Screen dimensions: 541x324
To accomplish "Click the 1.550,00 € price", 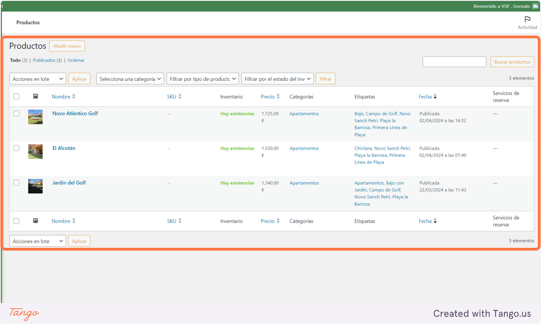I will (x=270, y=152).
